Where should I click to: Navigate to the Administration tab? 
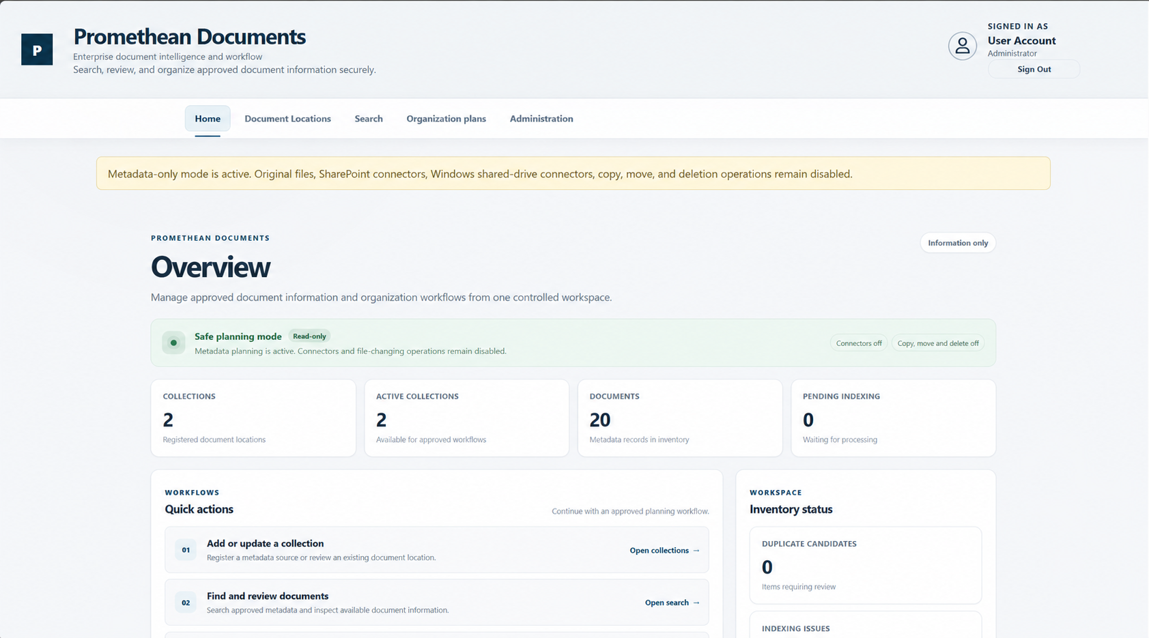pos(541,119)
